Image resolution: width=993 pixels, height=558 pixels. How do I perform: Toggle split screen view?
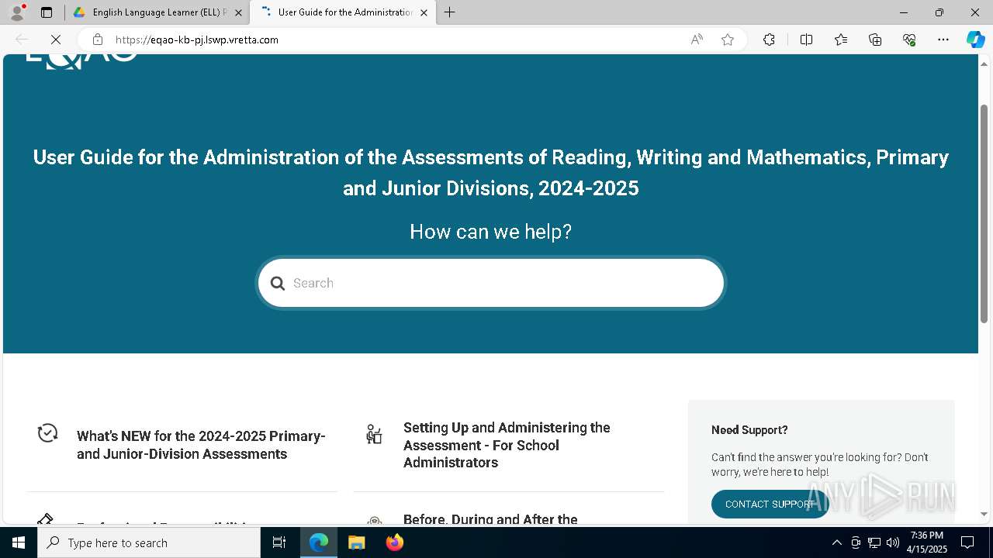[x=806, y=40]
